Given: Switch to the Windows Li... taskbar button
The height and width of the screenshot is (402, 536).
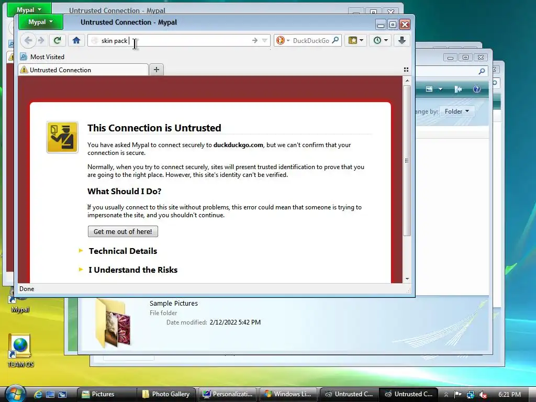Looking at the screenshot, I should 288,394.
